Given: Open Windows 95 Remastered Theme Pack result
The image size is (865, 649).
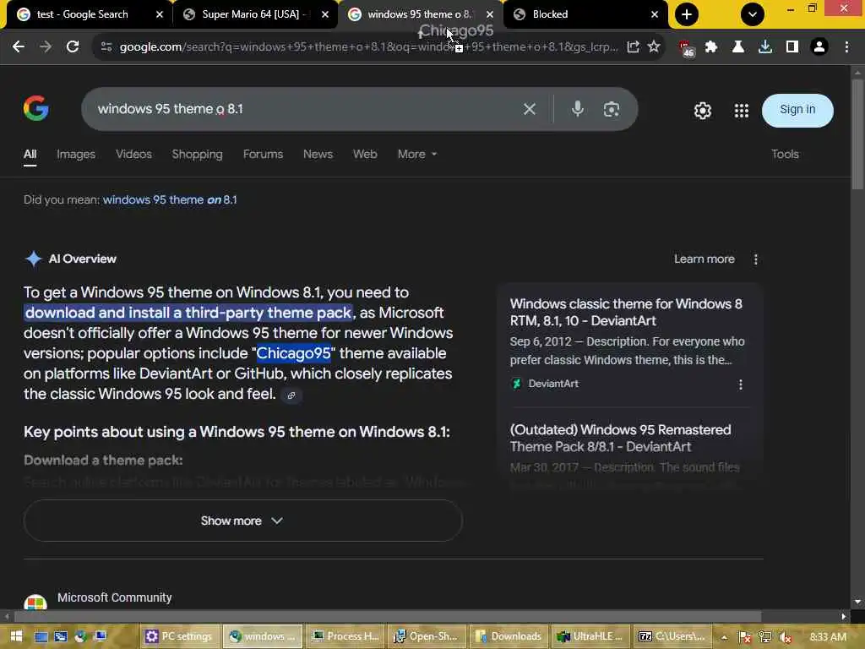Looking at the screenshot, I should pyautogui.click(x=621, y=439).
